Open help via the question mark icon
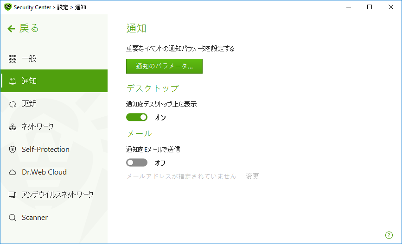Viewport: 402px width, 244px height. point(389,235)
